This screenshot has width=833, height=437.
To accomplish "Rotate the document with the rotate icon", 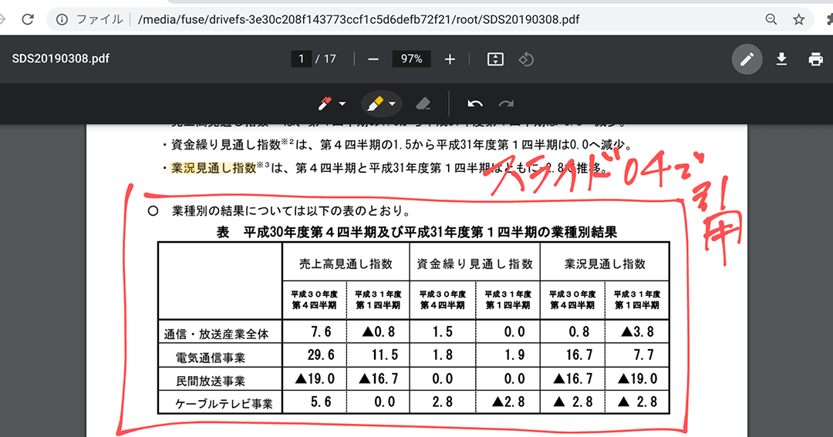I will (x=526, y=59).
